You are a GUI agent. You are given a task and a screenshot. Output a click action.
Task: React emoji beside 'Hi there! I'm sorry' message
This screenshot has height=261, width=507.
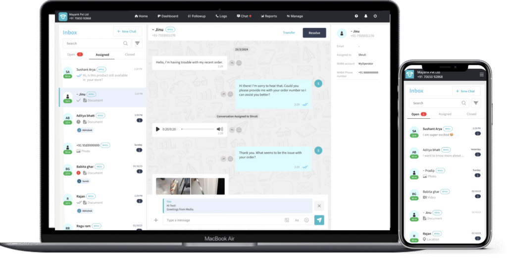pos(230,94)
